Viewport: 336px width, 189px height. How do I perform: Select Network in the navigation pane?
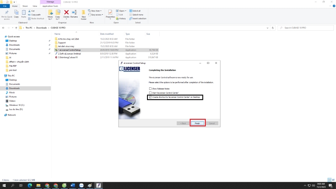(x=12, y=115)
